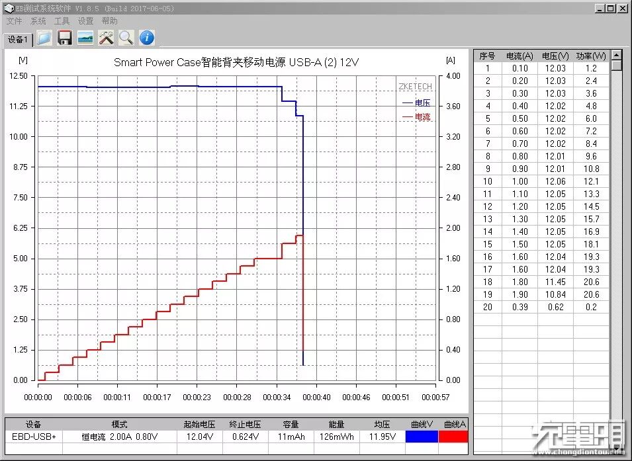Click the 12.04V start voltage cell
632x461 pixels.
click(199, 437)
